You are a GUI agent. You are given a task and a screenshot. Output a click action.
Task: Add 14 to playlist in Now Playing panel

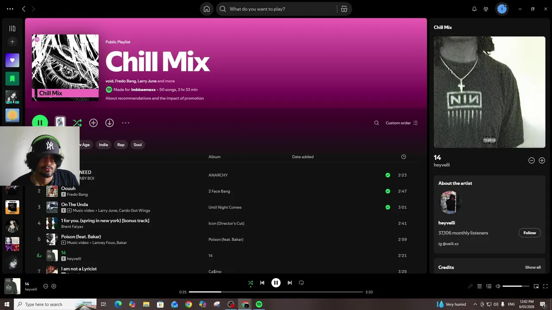(x=542, y=160)
